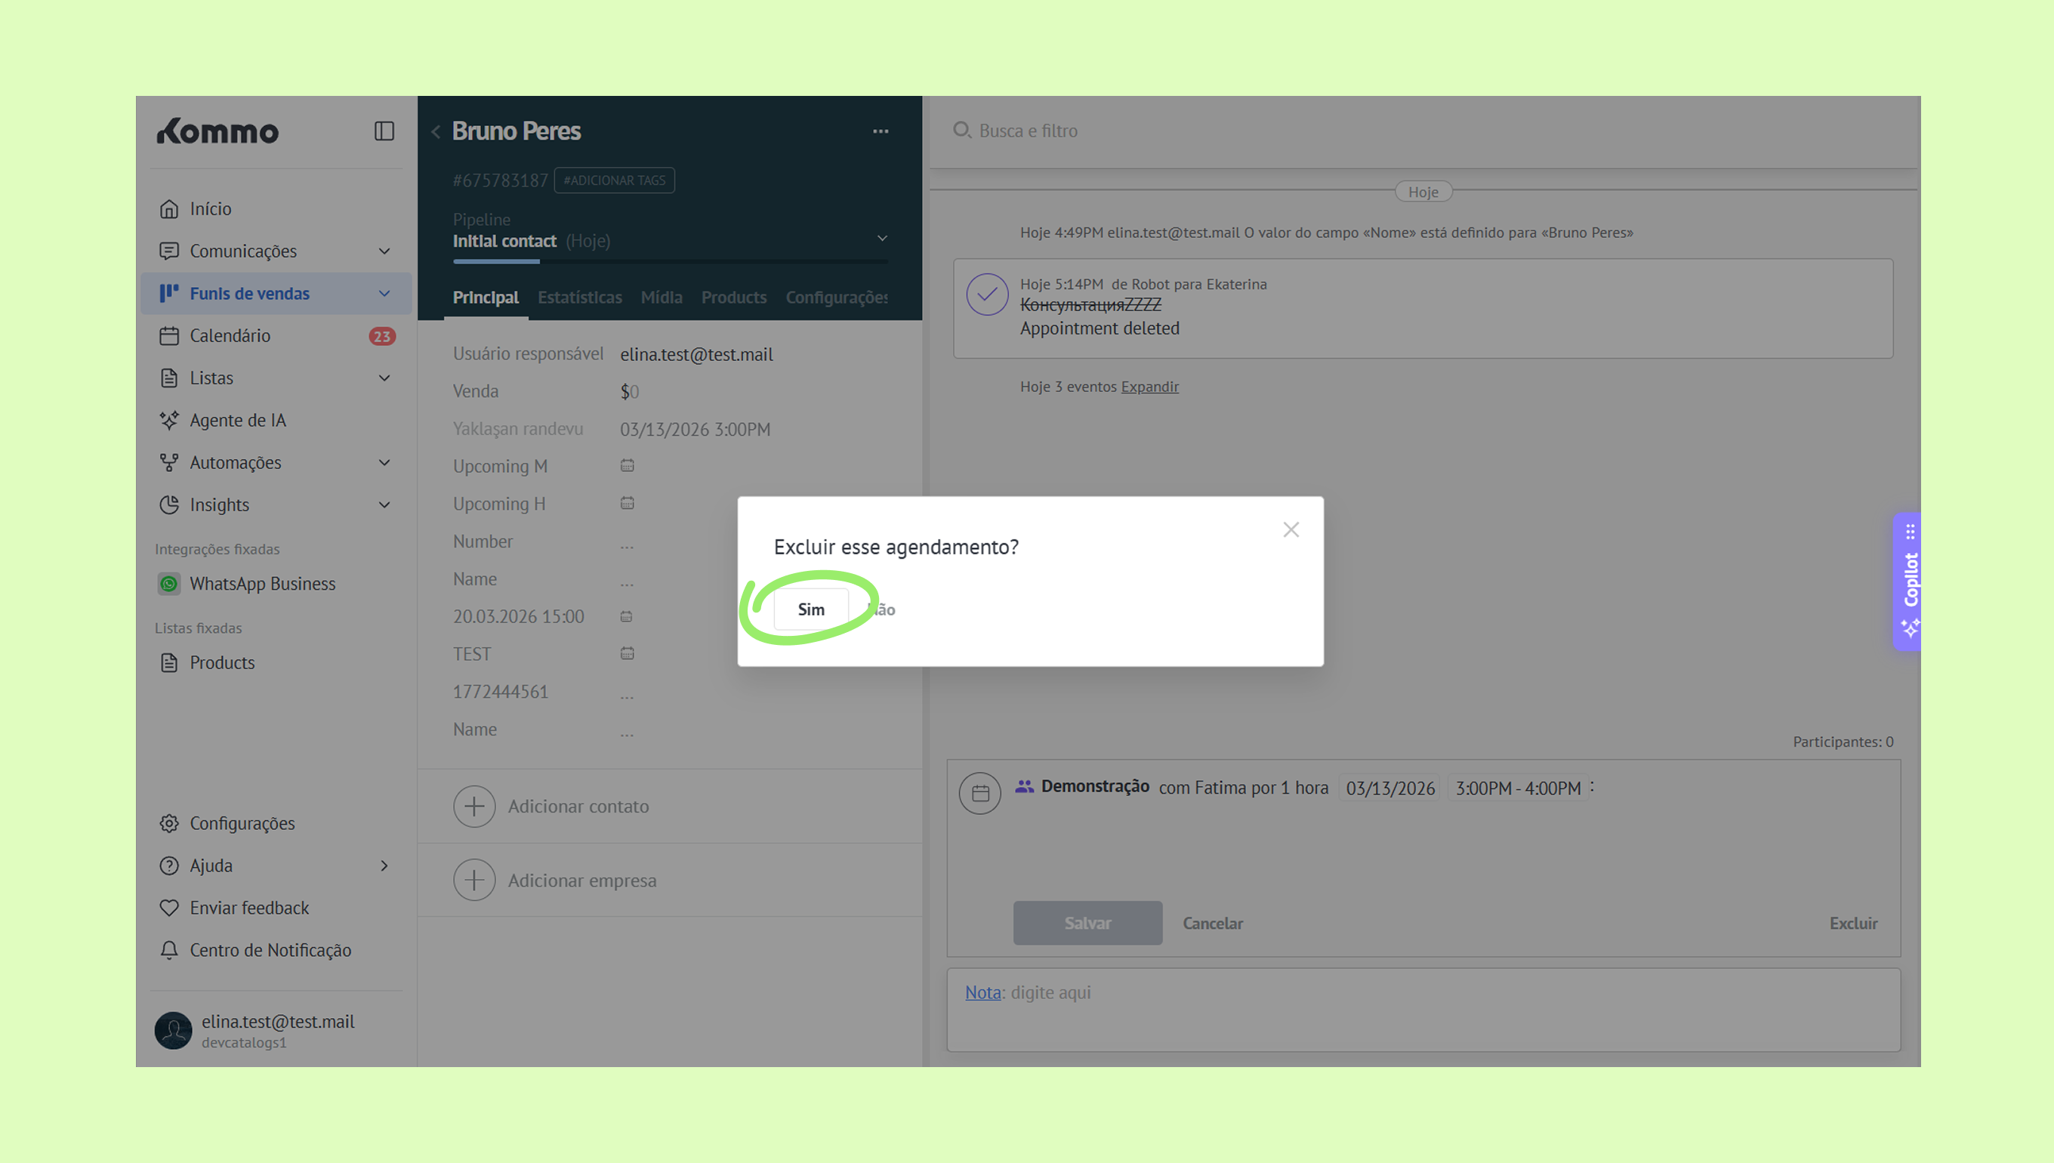Open the Centro de Notificação bell

(168, 950)
